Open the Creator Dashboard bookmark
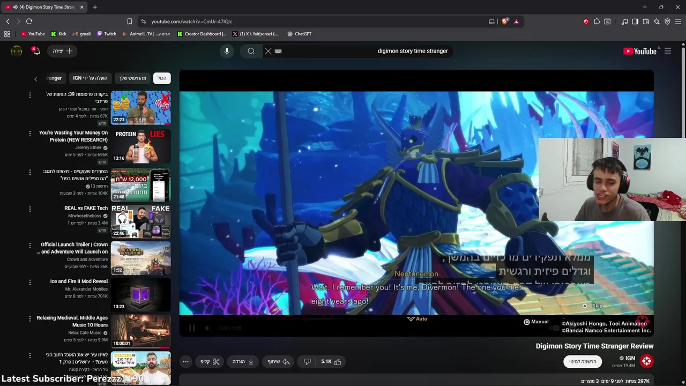The width and height of the screenshot is (686, 386). pyautogui.click(x=202, y=34)
